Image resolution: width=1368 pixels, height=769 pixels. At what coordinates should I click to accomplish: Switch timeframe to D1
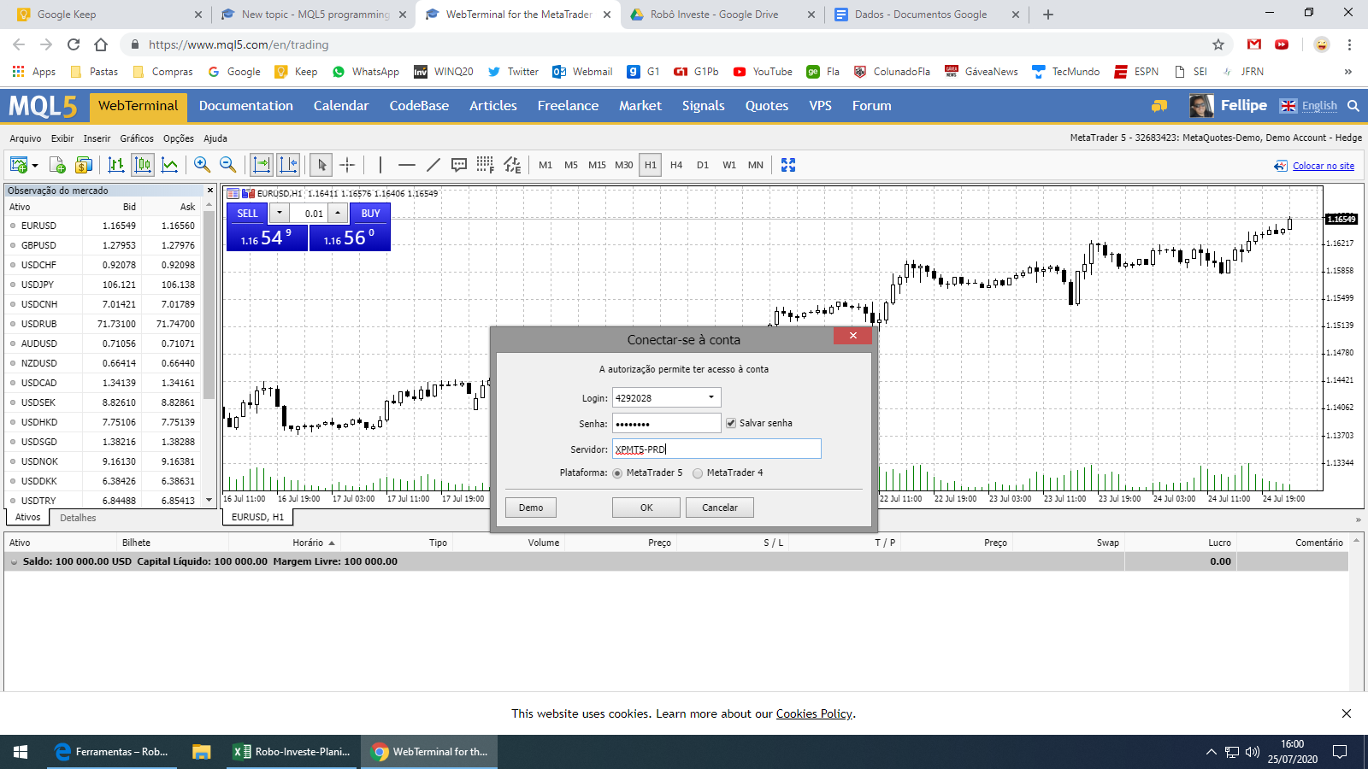(x=703, y=165)
